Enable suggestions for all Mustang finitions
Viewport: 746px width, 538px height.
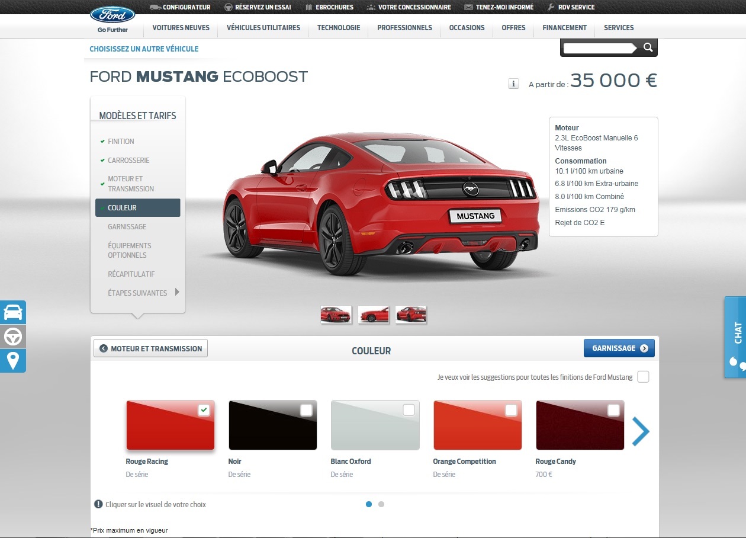pyautogui.click(x=643, y=377)
